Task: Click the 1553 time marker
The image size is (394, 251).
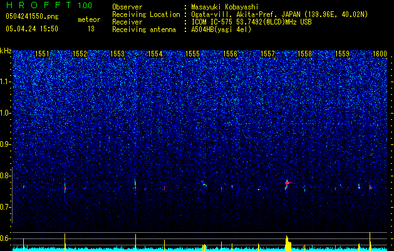Action: coord(117,54)
